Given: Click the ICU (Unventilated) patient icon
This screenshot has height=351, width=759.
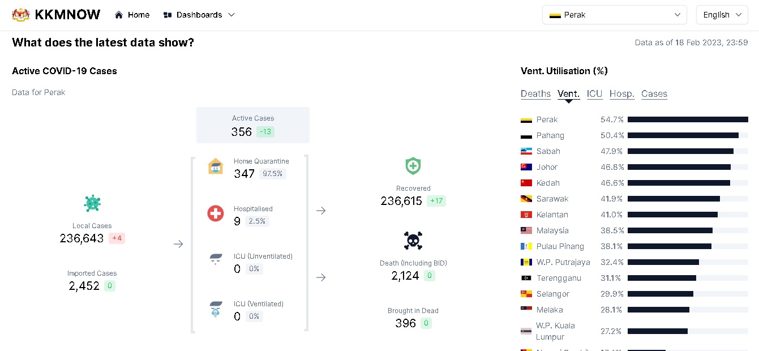Looking at the screenshot, I should pos(216,260).
